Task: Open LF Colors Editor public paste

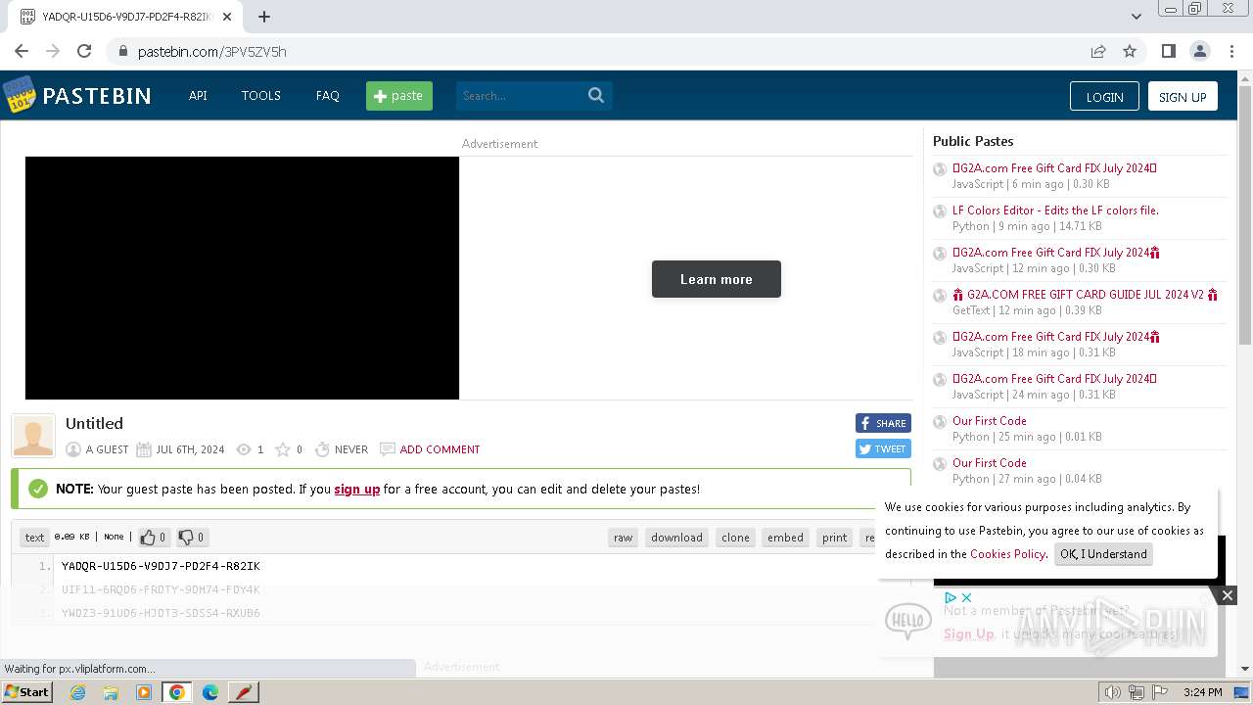Action: pyautogui.click(x=1055, y=211)
